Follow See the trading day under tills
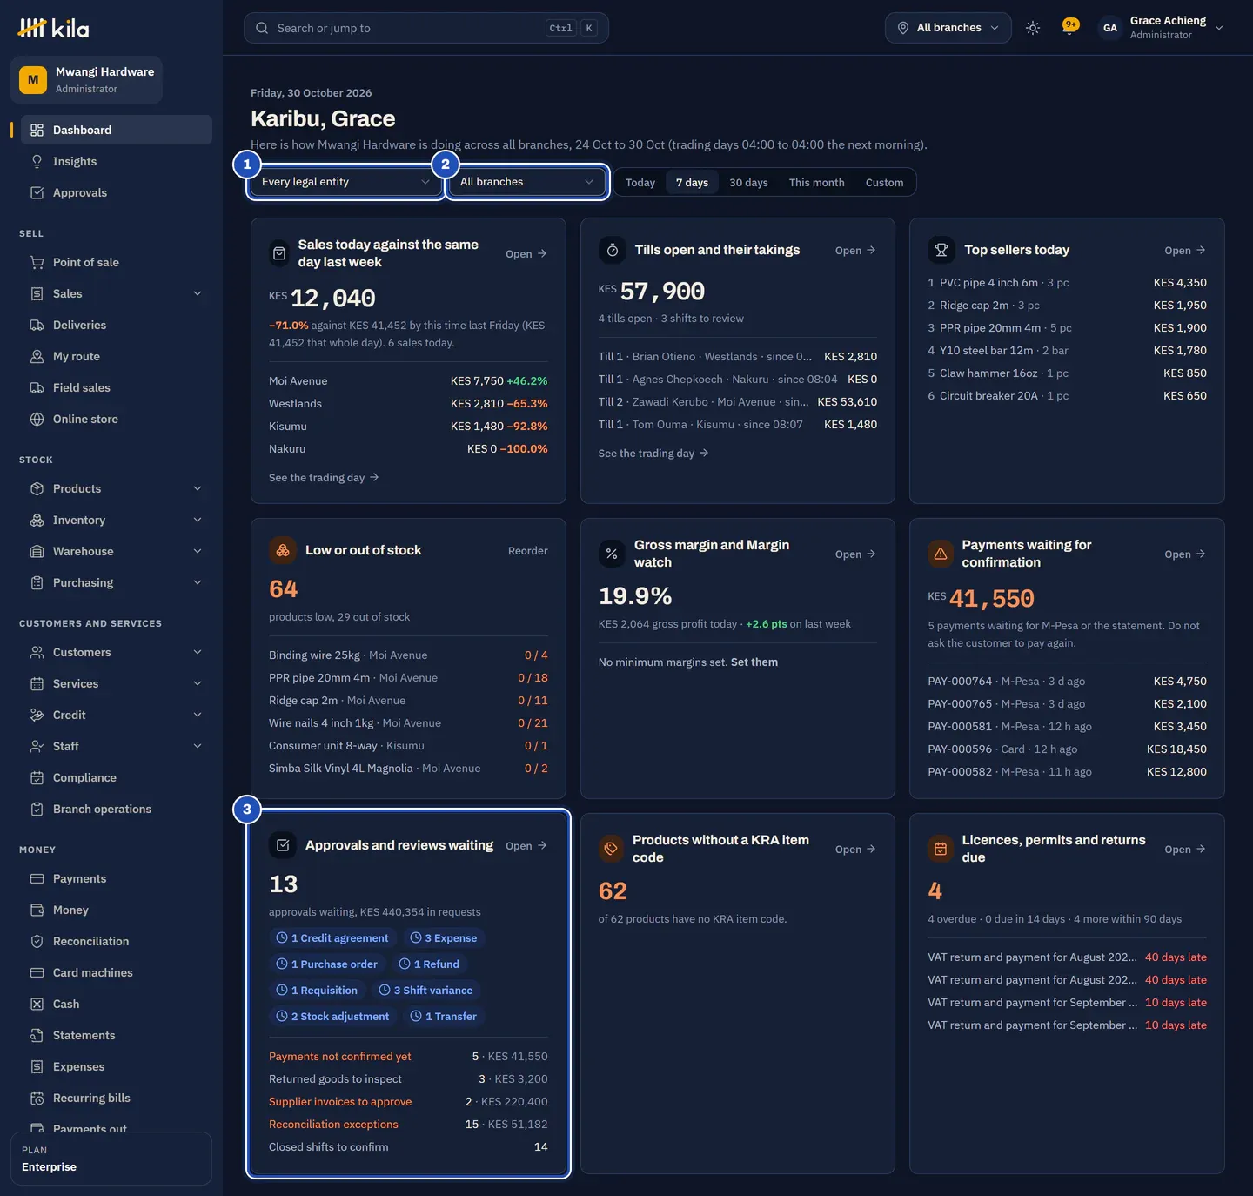 coord(653,454)
